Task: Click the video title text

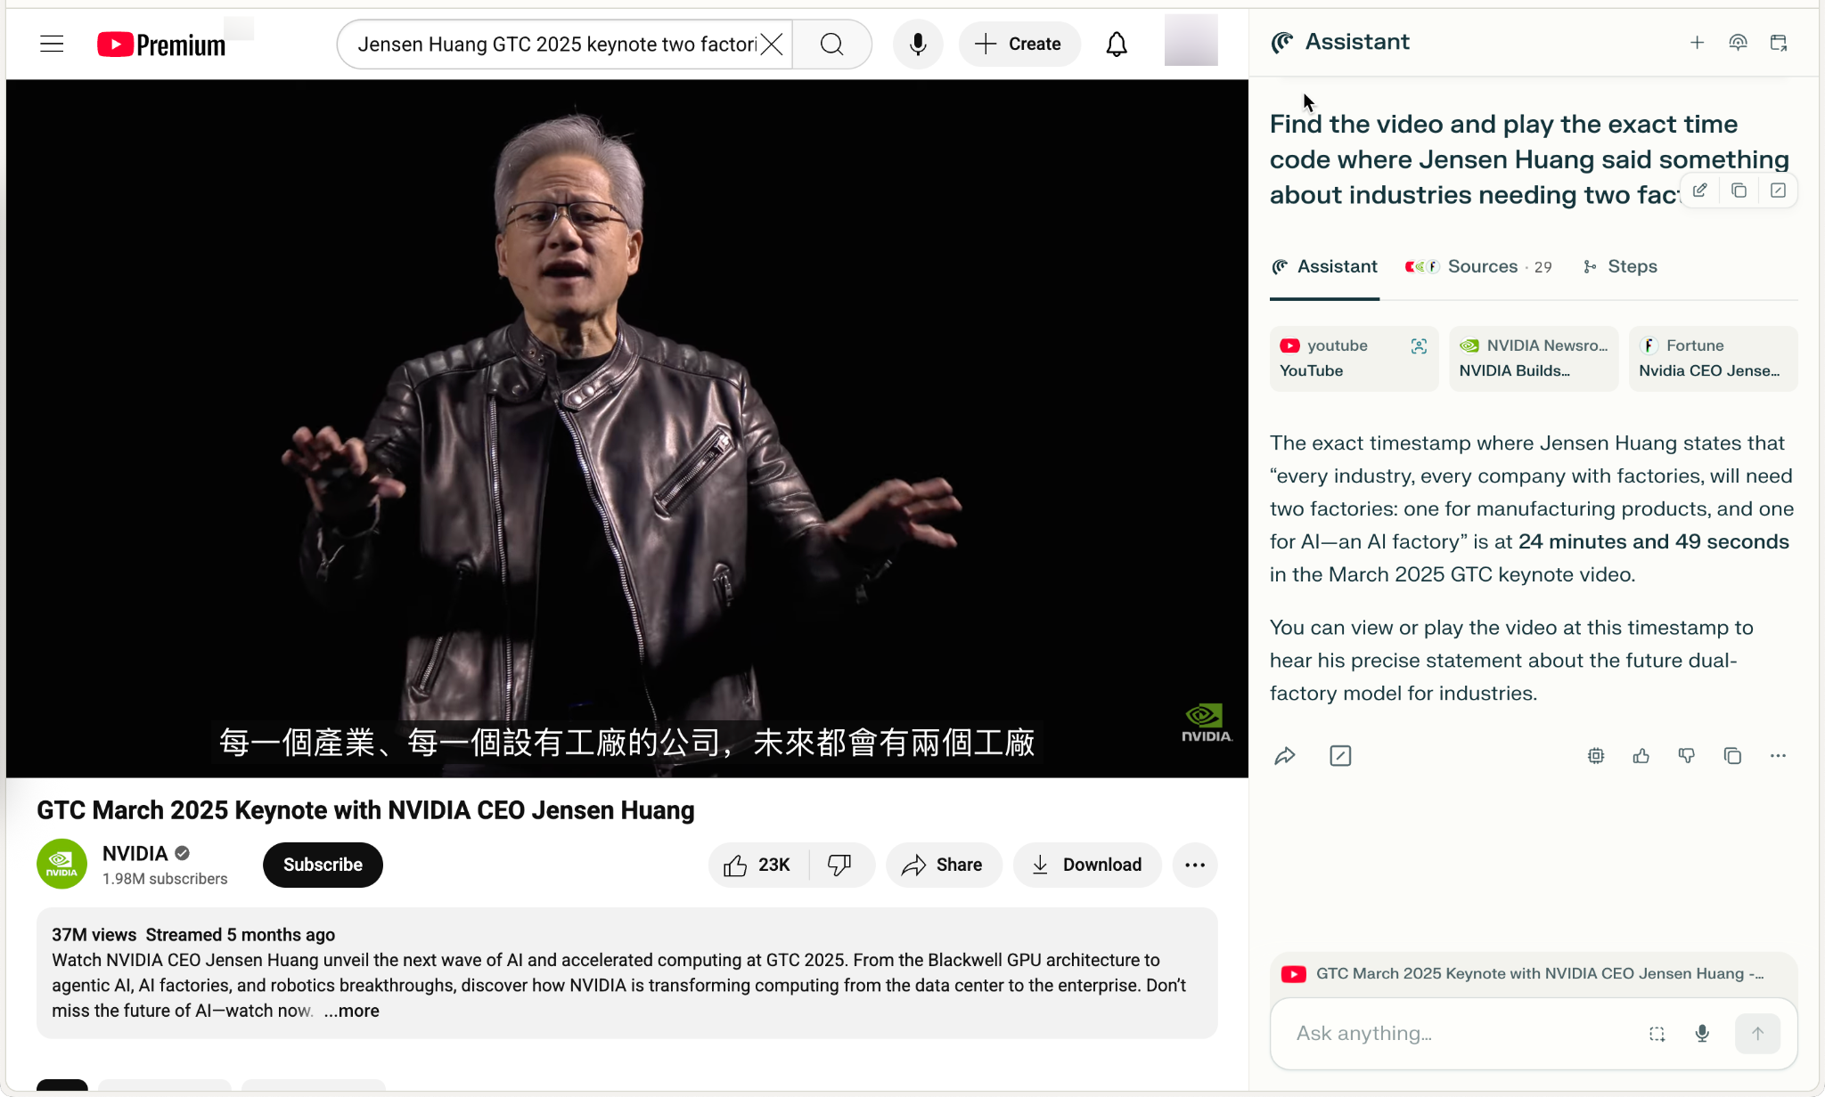Action: pos(365,809)
